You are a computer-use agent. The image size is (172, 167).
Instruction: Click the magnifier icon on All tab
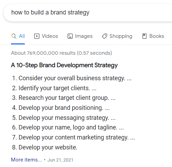[x=14, y=36]
